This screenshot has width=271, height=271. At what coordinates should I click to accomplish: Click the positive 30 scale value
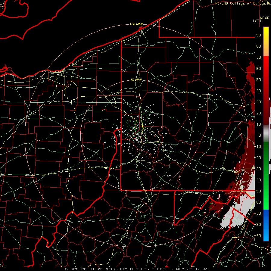(x=259, y=102)
